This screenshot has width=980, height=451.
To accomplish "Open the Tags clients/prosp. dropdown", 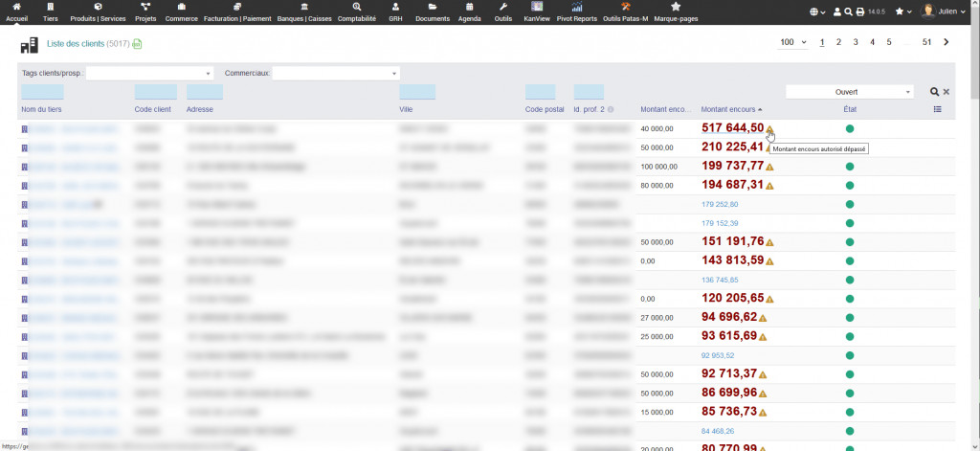I will (150, 74).
